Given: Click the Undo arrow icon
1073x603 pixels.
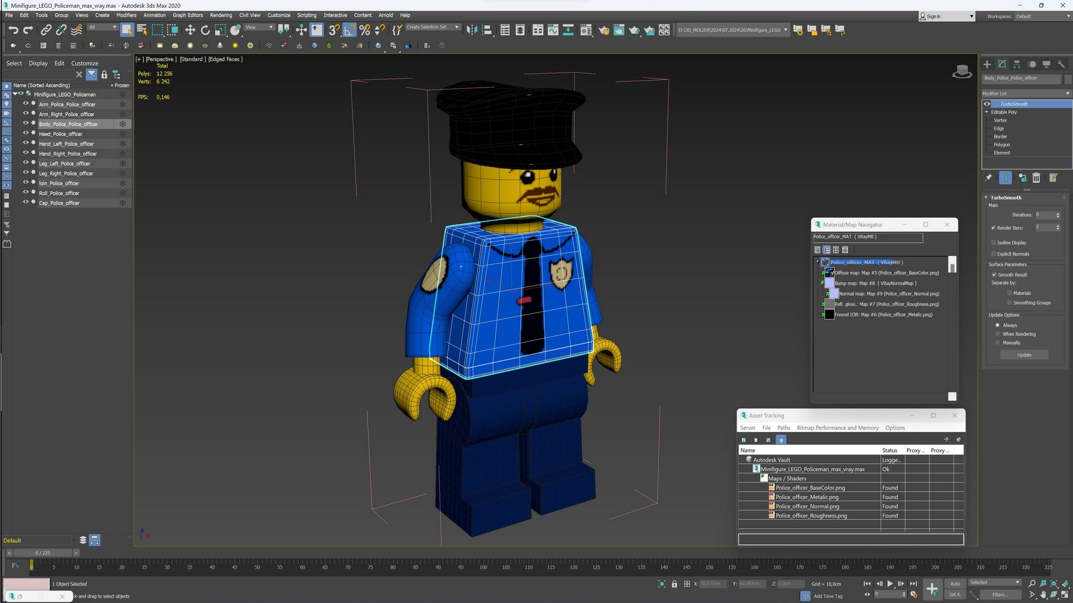Looking at the screenshot, I should point(13,30).
